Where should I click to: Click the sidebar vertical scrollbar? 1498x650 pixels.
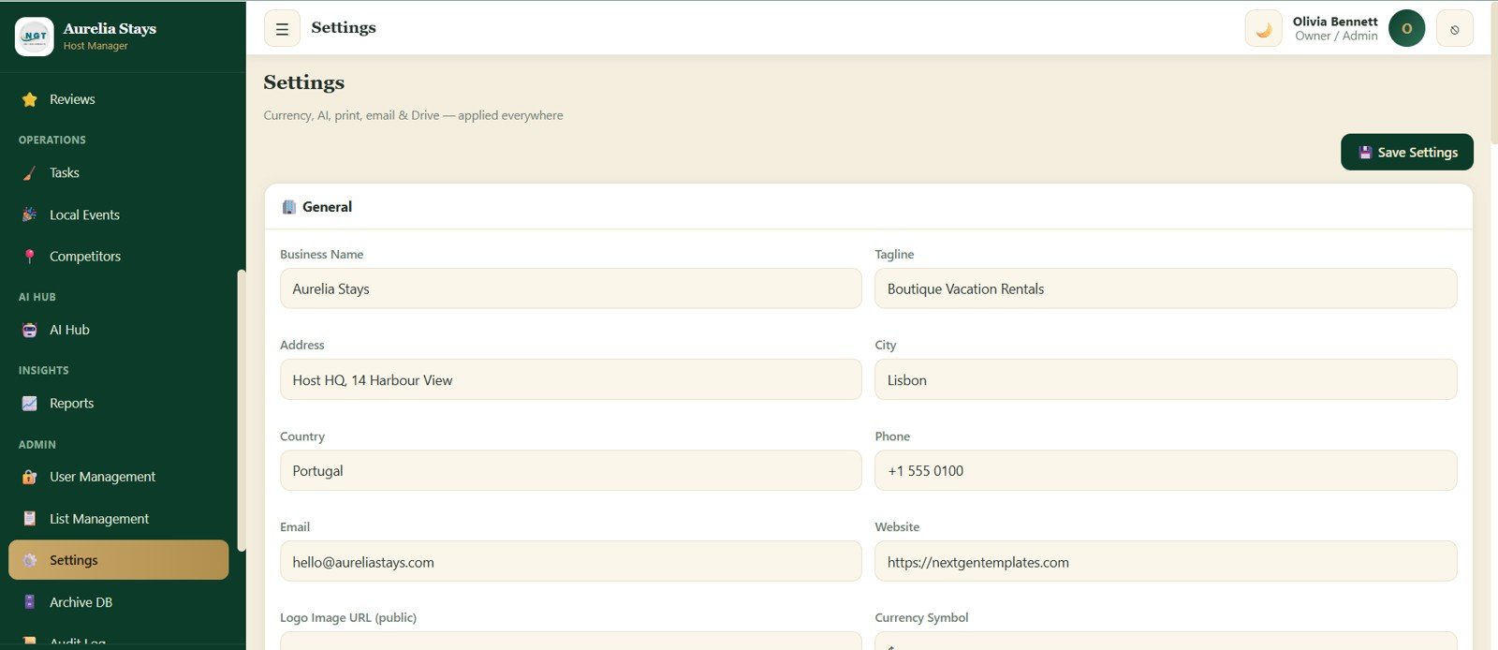(x=242, y=410)
